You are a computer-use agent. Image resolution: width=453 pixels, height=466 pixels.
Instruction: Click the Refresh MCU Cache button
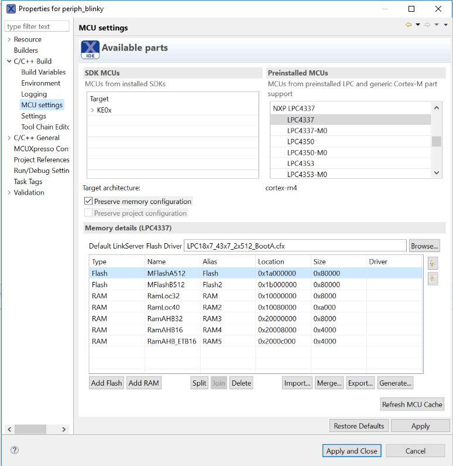(412, 404)
